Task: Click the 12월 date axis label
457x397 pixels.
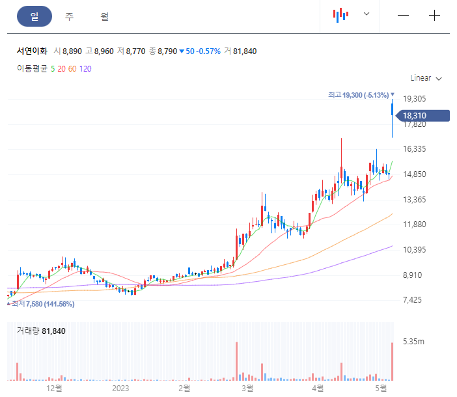Action: (54, 389)
